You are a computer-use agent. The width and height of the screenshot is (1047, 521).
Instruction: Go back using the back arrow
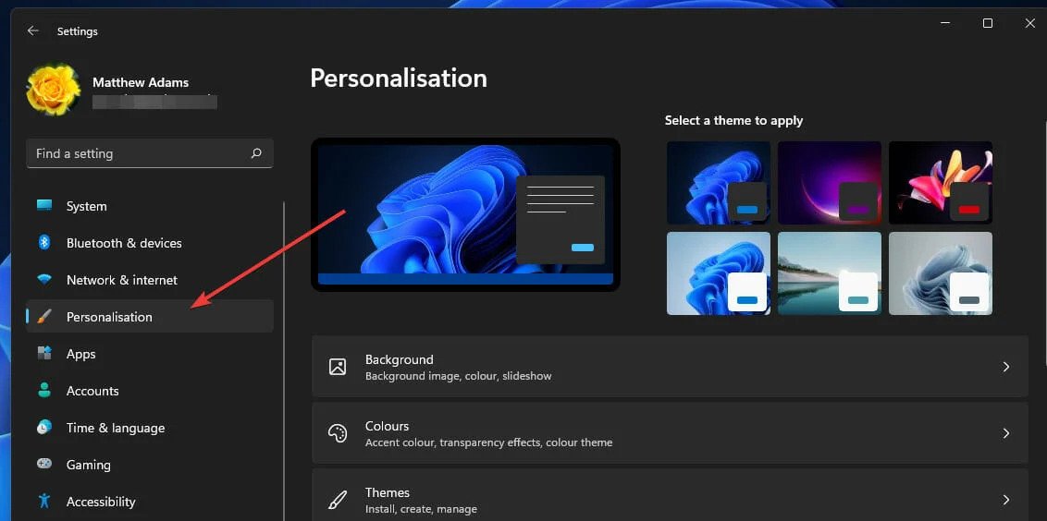coord(32,30)
